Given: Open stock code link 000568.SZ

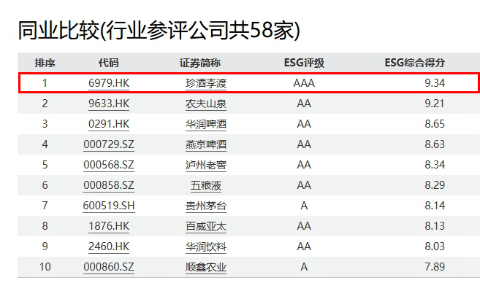Looking at the screenshot, I should click(x=109, y=165).
